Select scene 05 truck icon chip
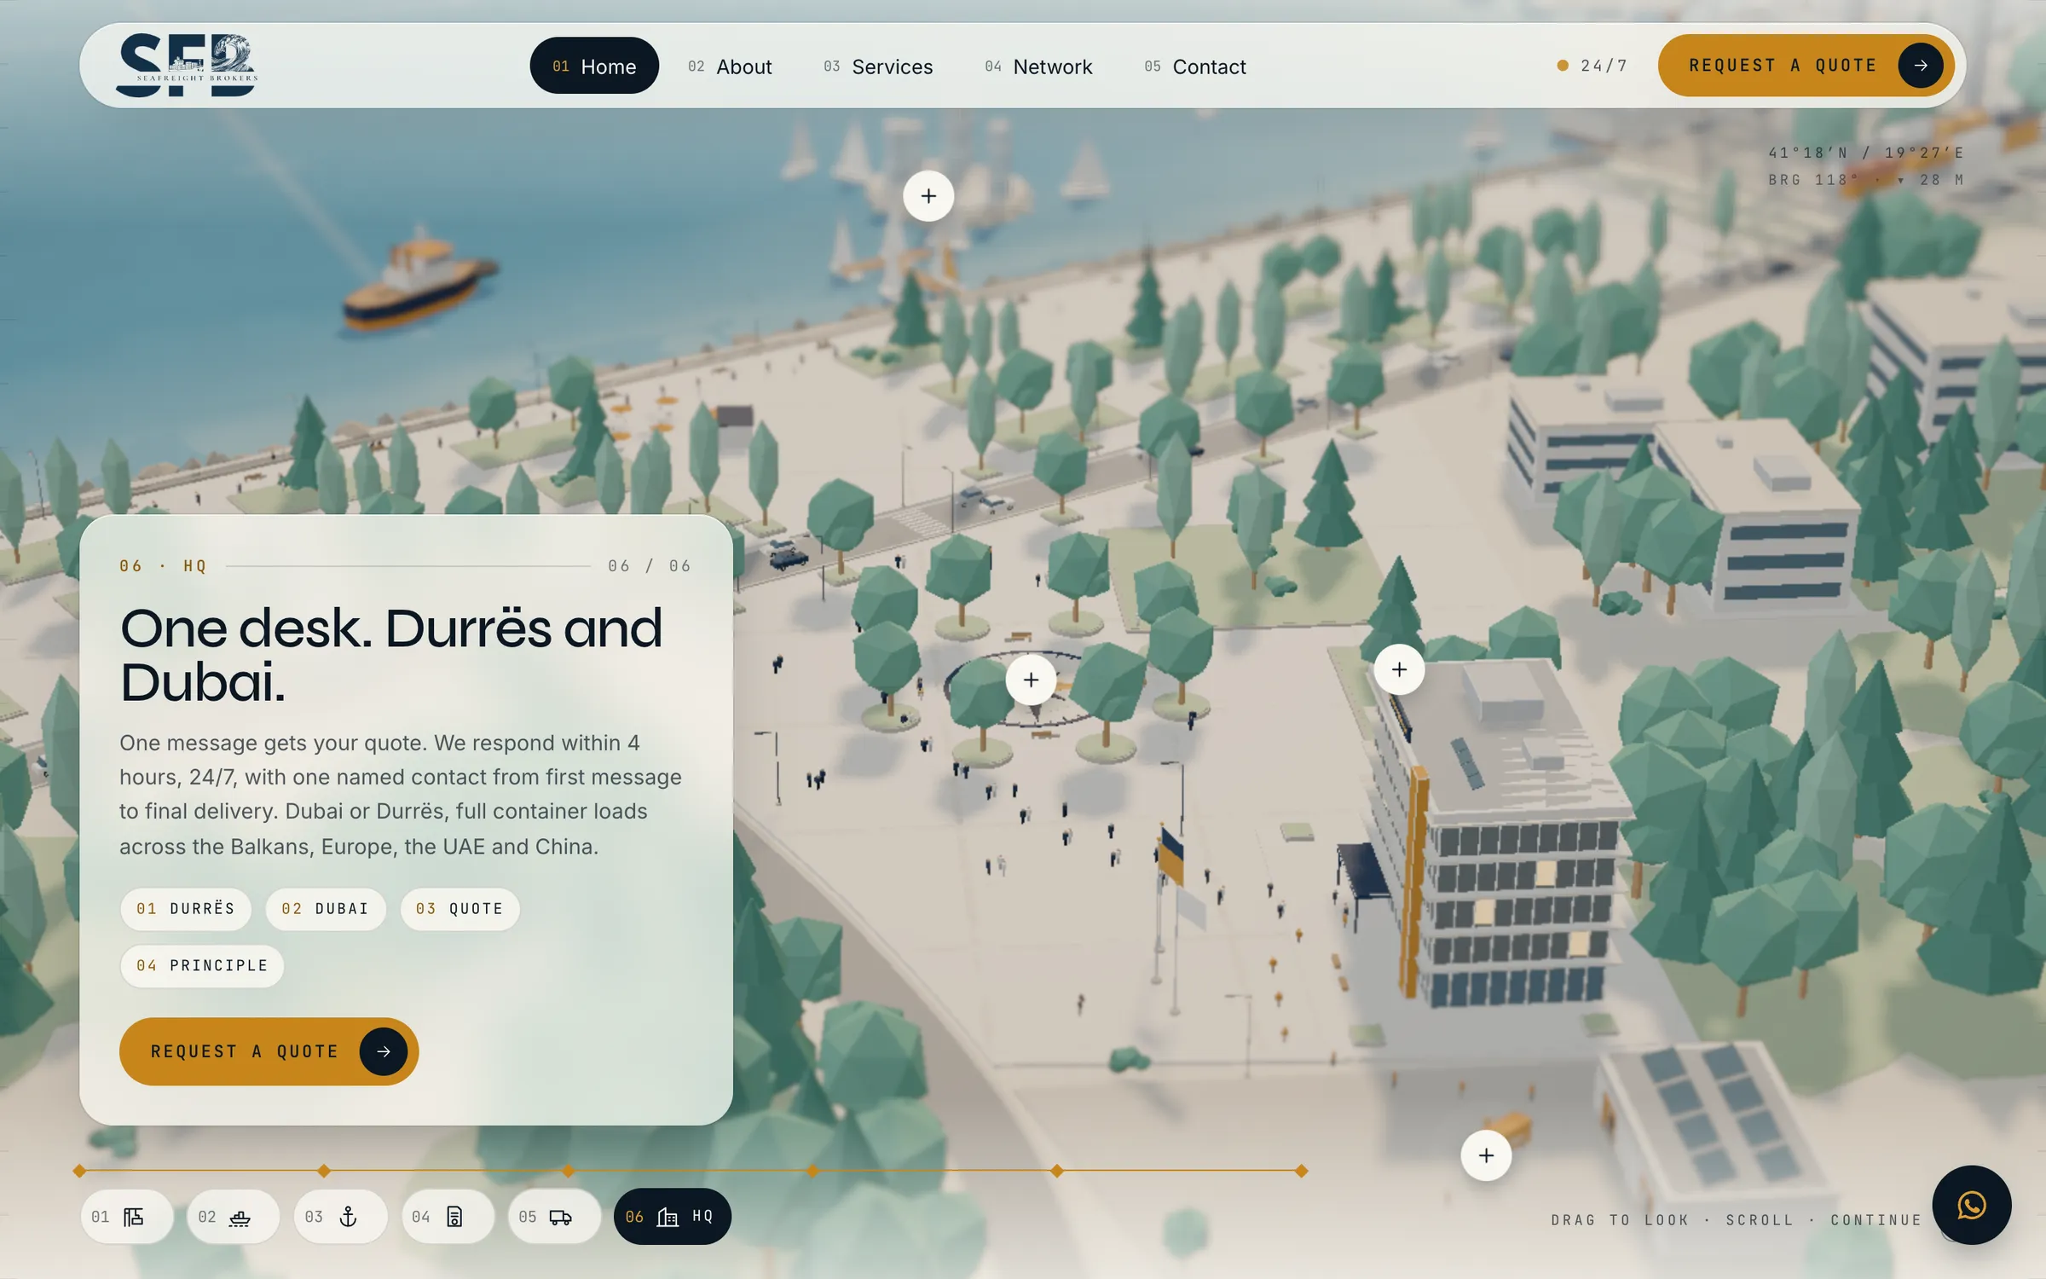Viewport: 2046px width, 1279px height. click(x=554, y=1217)
